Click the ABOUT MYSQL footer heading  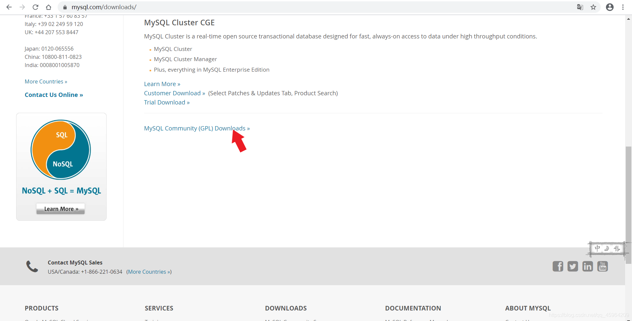click(528, 308)
